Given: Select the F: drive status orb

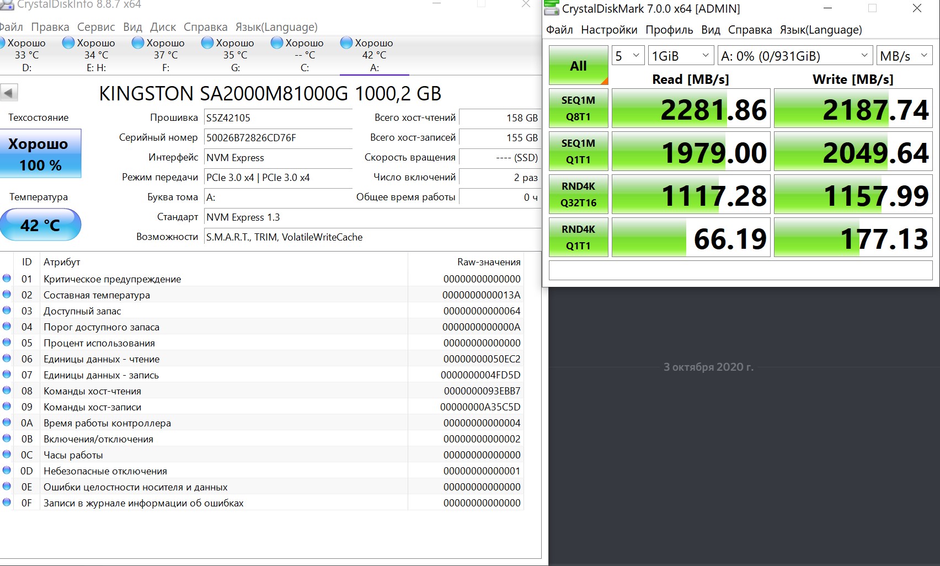Looking at the screenshot, I should point(138,43).
